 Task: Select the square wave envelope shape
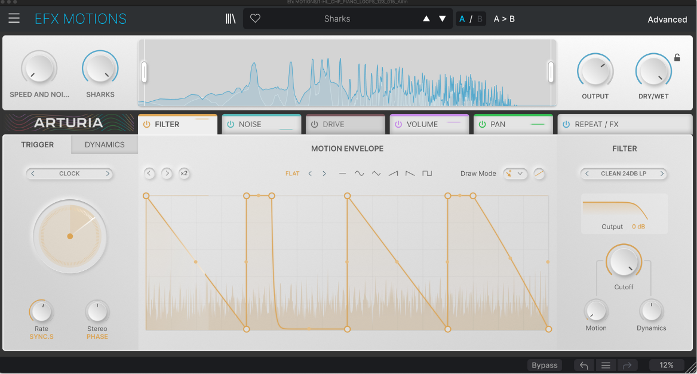point(427,173)
